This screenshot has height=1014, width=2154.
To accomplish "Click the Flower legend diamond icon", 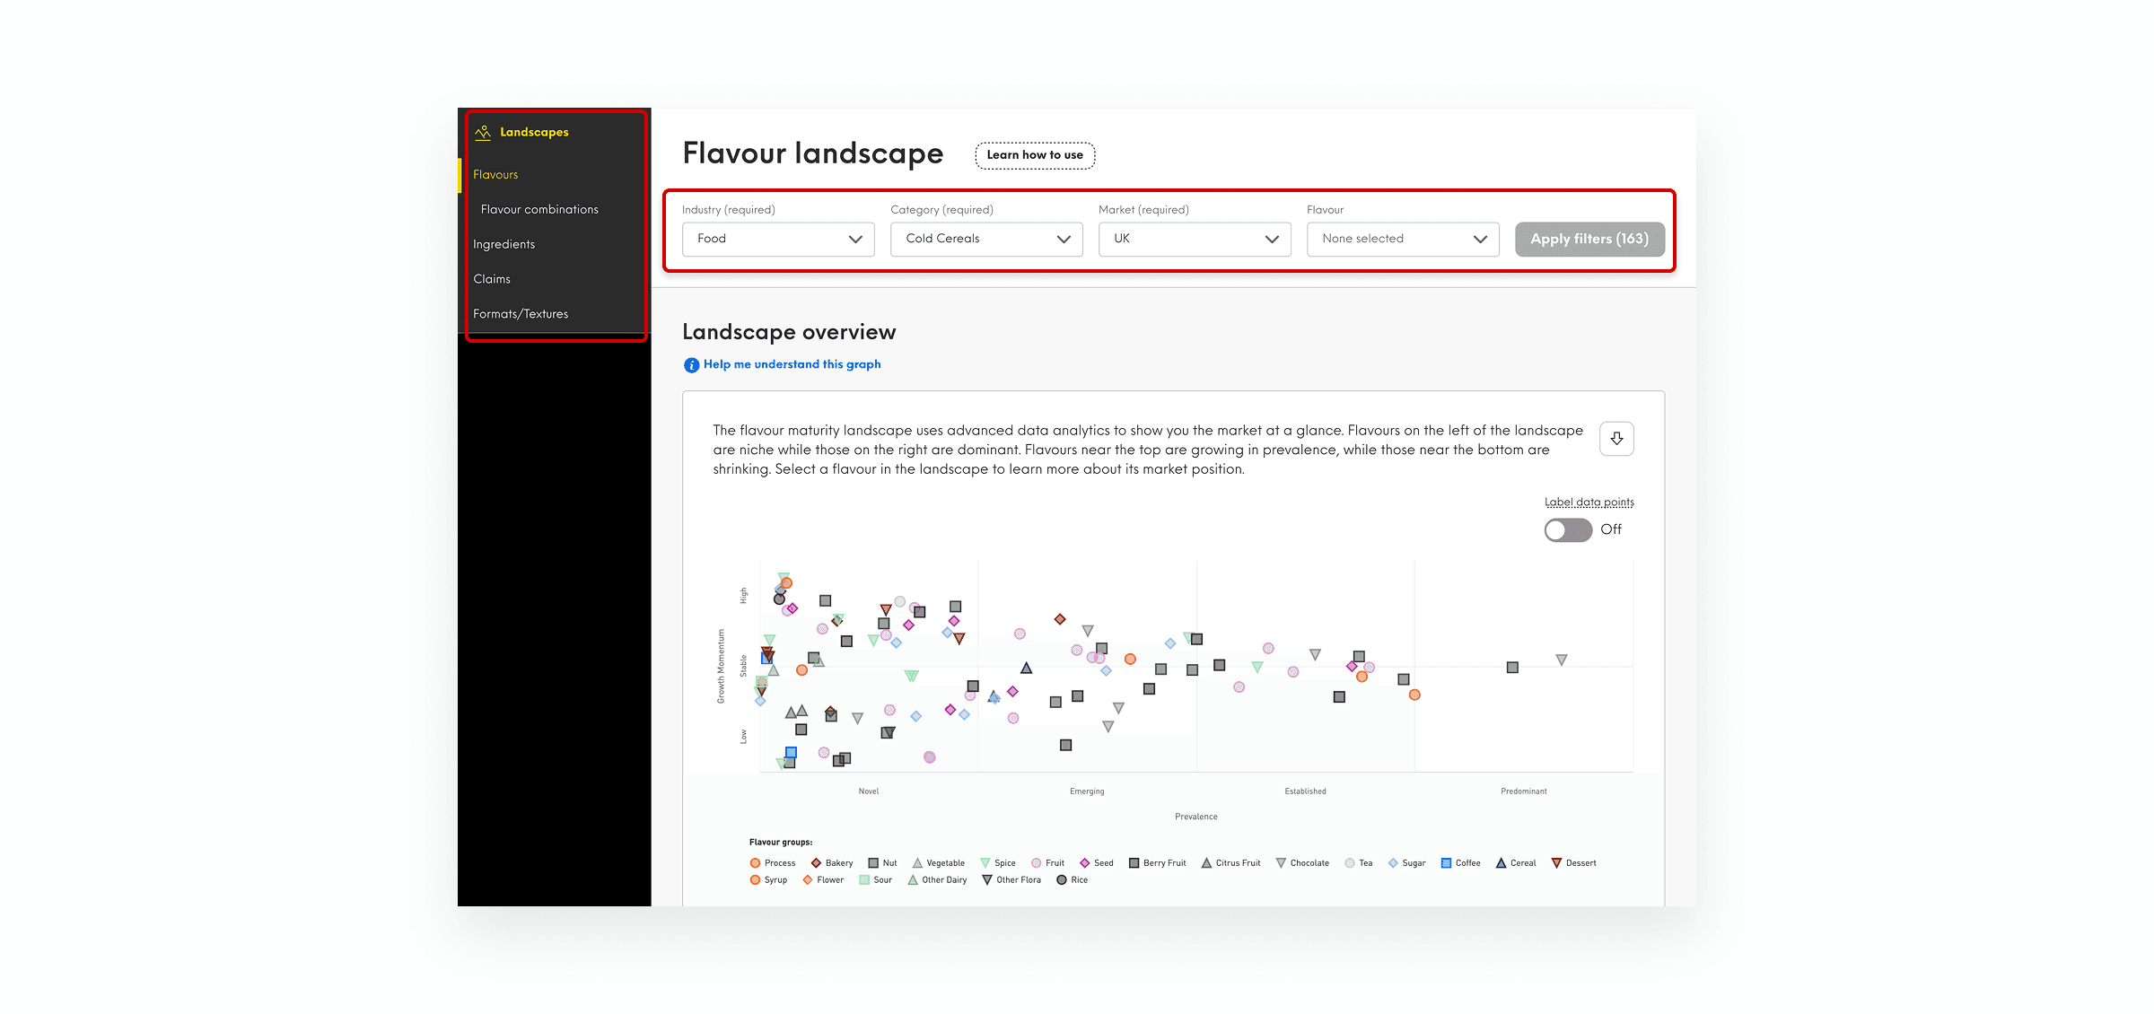I will (808, 880).
